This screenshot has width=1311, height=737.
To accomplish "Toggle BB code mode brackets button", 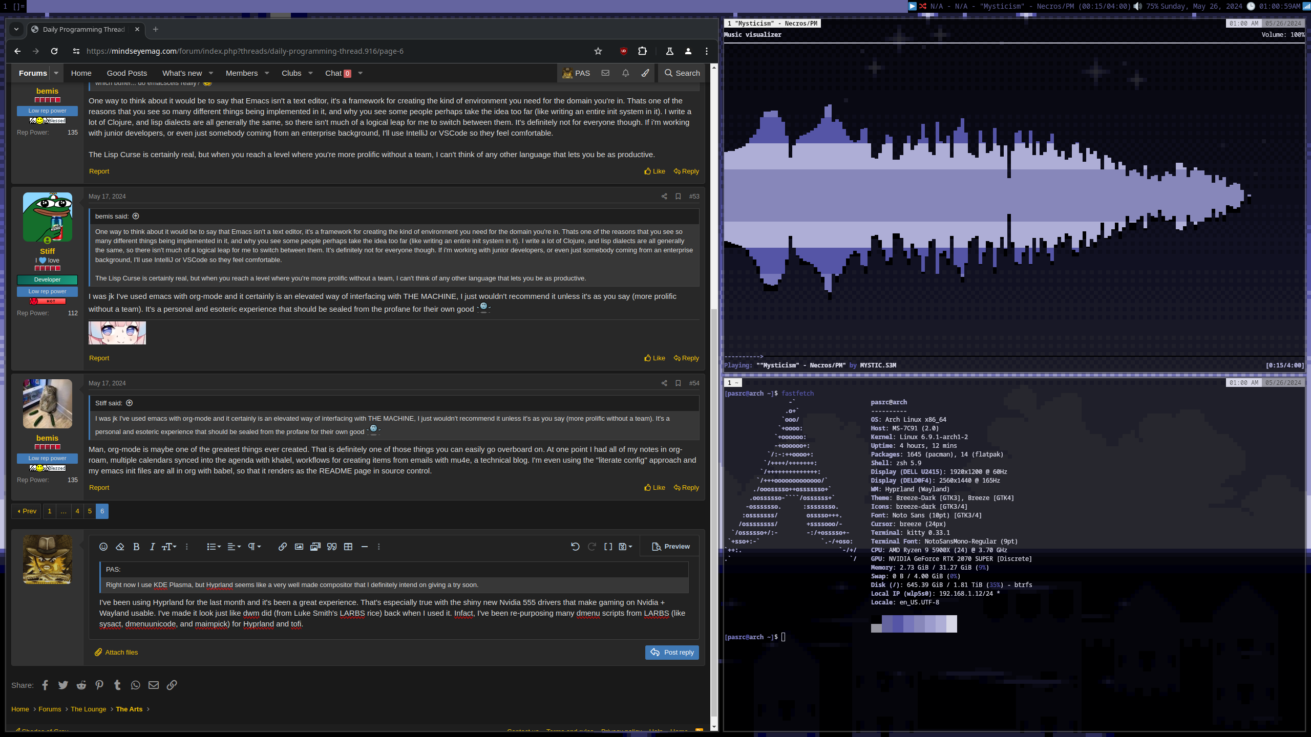I will click(x=608, y=547).
